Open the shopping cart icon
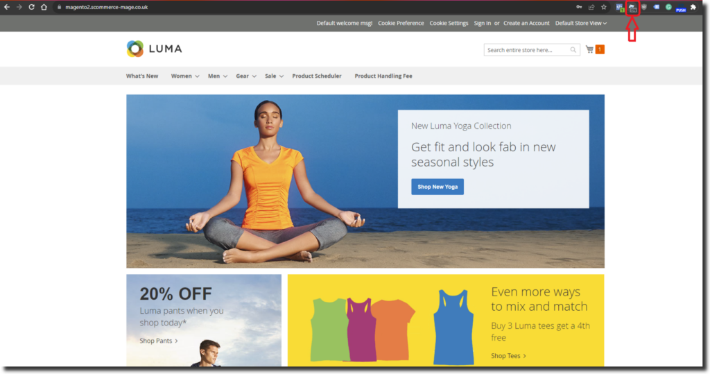The width and height of the screenshot is (710, 374). pyautogui.click(x=589, y=49)
